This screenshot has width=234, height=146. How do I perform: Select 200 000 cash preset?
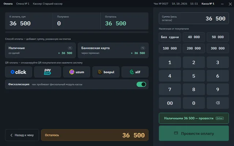[x=194, y=48]
